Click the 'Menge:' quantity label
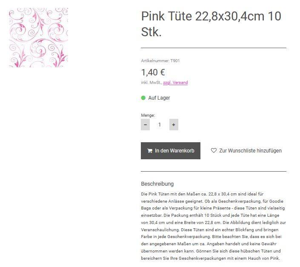This screenshot has height=267, width=300. [x=148, y=115]
